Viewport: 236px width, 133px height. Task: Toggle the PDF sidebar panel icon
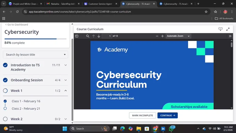(77, 36)
